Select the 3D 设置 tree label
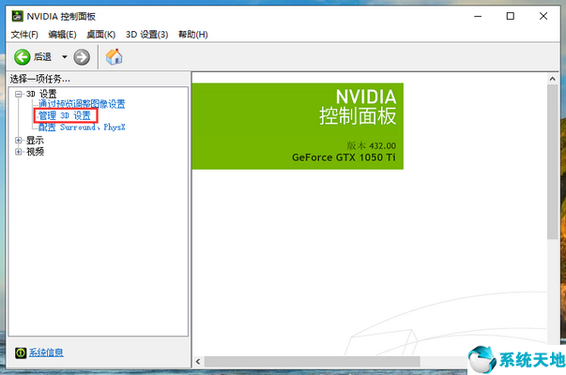This screenshot has height=375, width=566. click(x=41, y=94)
